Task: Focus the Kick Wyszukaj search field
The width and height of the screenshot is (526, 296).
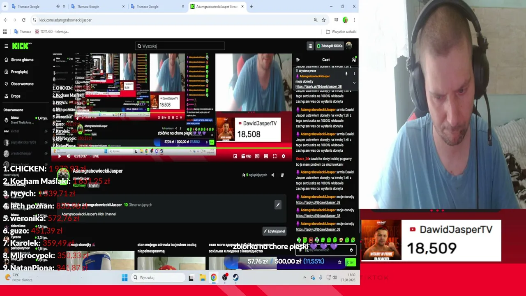Action: coord(180,46)
